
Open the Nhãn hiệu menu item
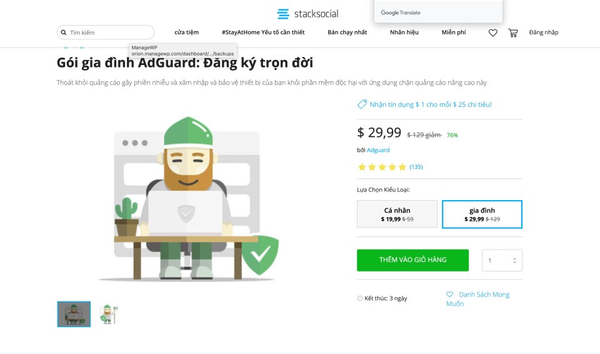(x=404, y=32)
